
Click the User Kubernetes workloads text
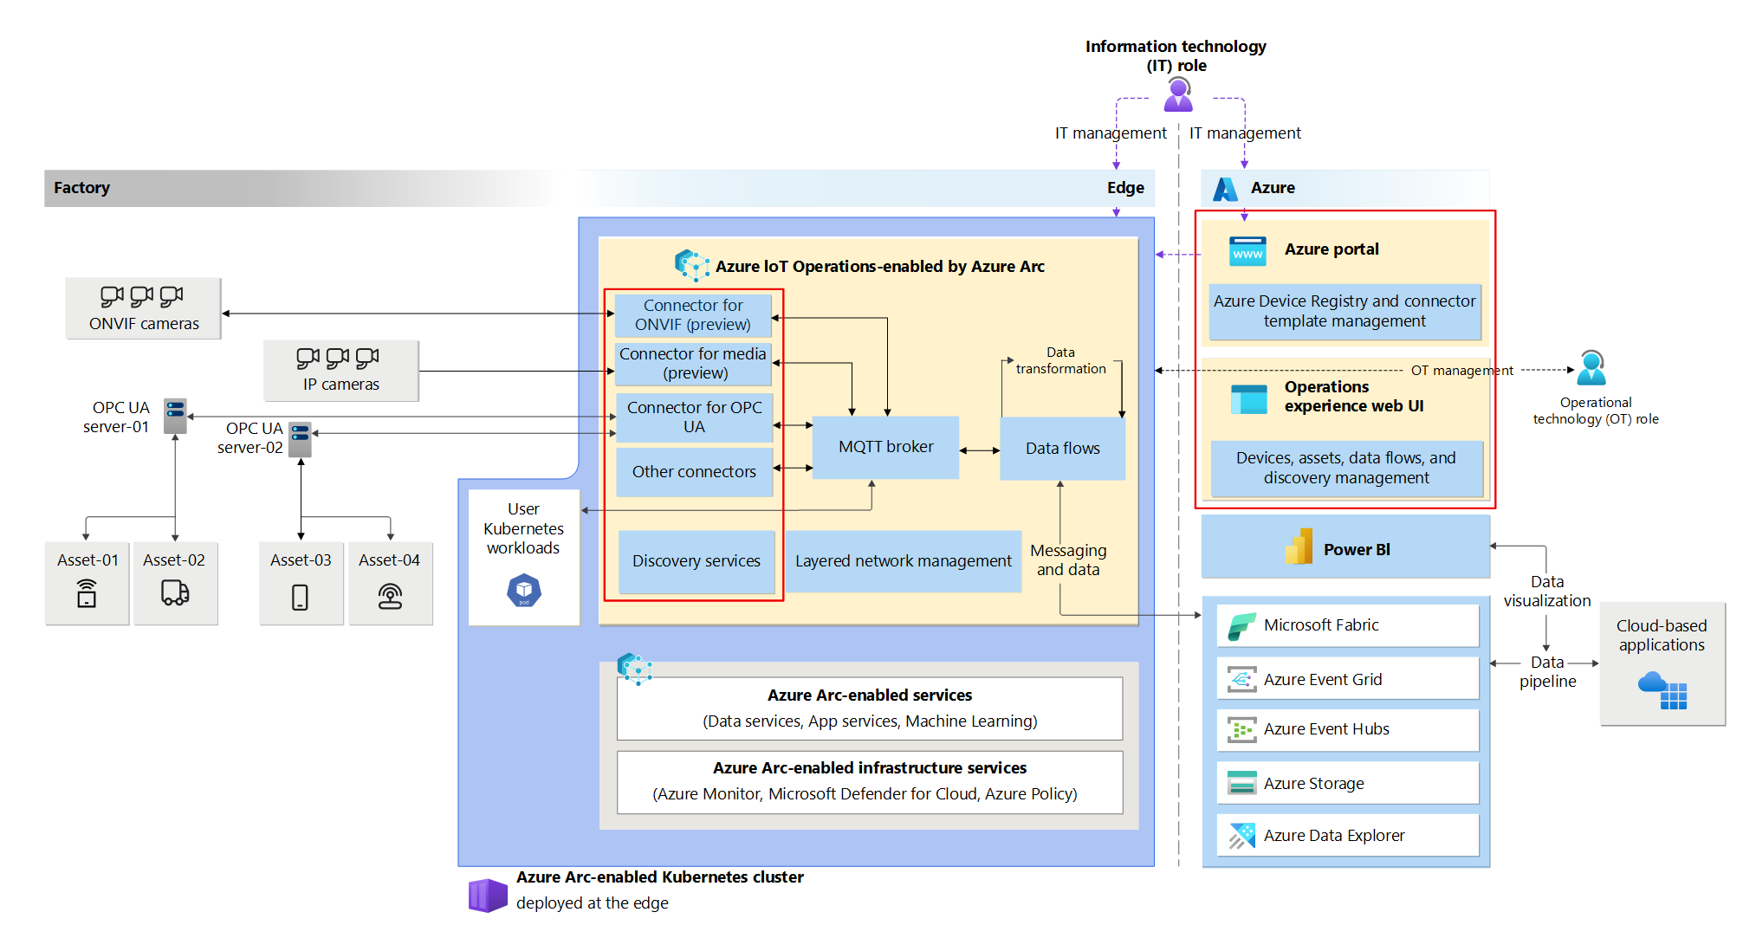click(523, 528)
